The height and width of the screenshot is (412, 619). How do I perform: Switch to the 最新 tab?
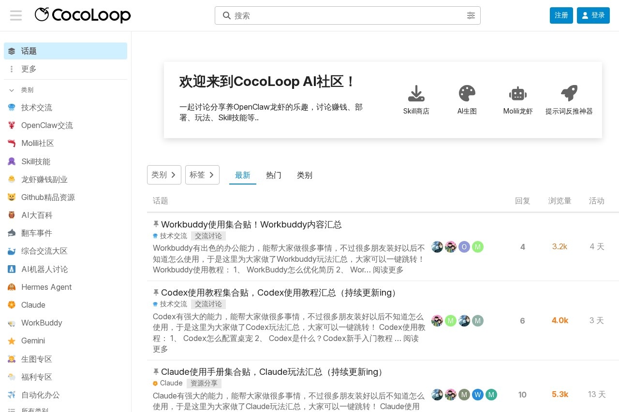point(243,175)
